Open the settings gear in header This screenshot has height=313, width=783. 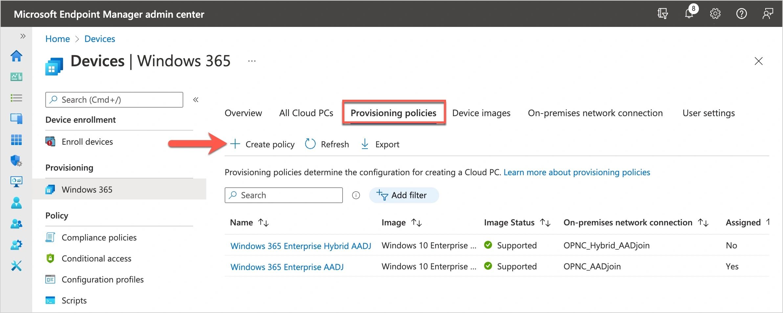tap(715, 14)
